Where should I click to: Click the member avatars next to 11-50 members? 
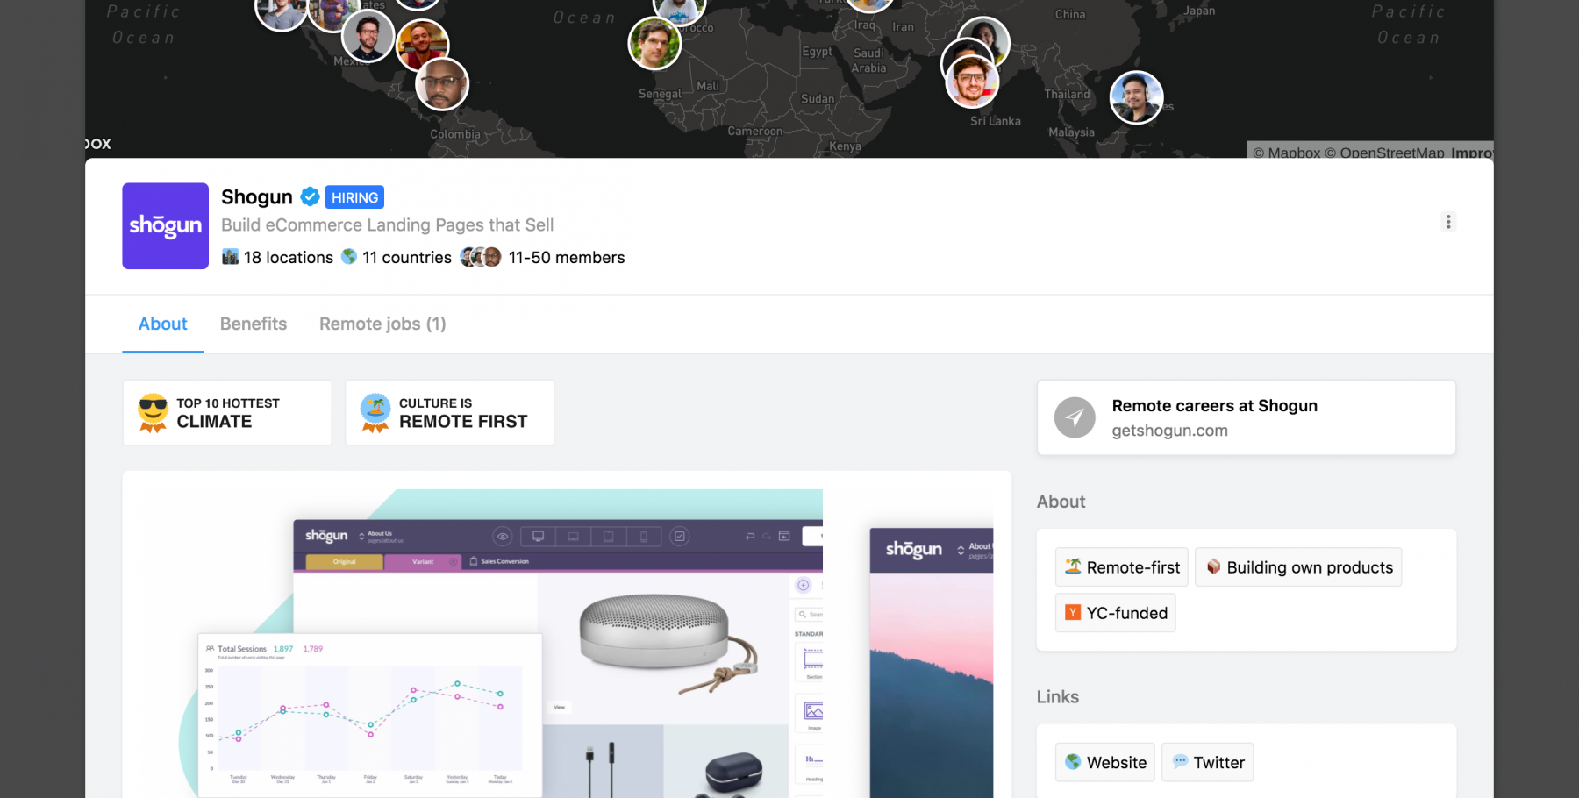coord(481,257)
